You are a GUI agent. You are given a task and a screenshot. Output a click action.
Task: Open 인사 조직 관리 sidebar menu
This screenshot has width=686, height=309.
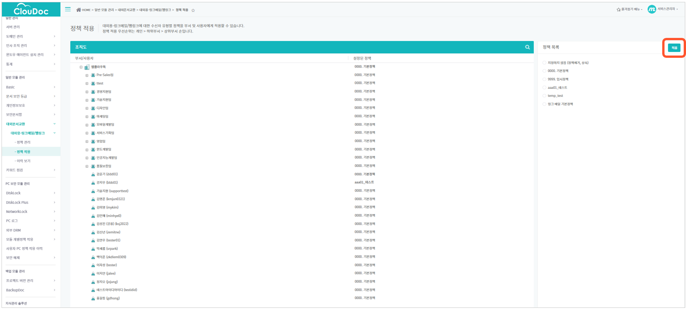[31, 46]
